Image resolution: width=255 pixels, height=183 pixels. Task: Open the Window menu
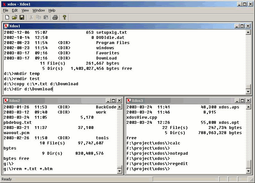[38, 10]
